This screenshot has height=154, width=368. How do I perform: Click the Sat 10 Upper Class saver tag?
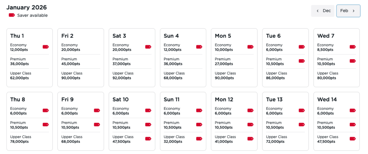pos(148,139)
